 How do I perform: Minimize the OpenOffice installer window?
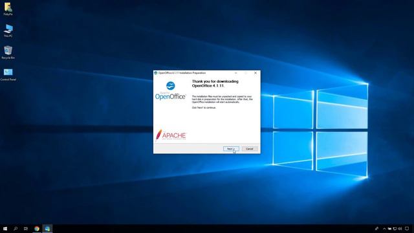point(235,73)
